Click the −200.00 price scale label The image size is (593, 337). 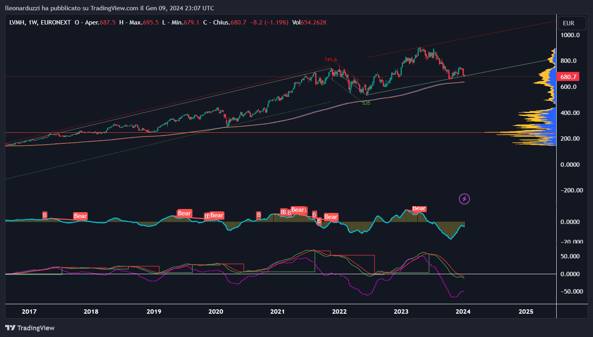pyautogui.click(x=572, y=190)
